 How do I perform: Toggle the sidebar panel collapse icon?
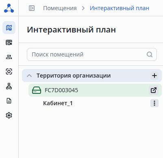(x=32, y=8)
